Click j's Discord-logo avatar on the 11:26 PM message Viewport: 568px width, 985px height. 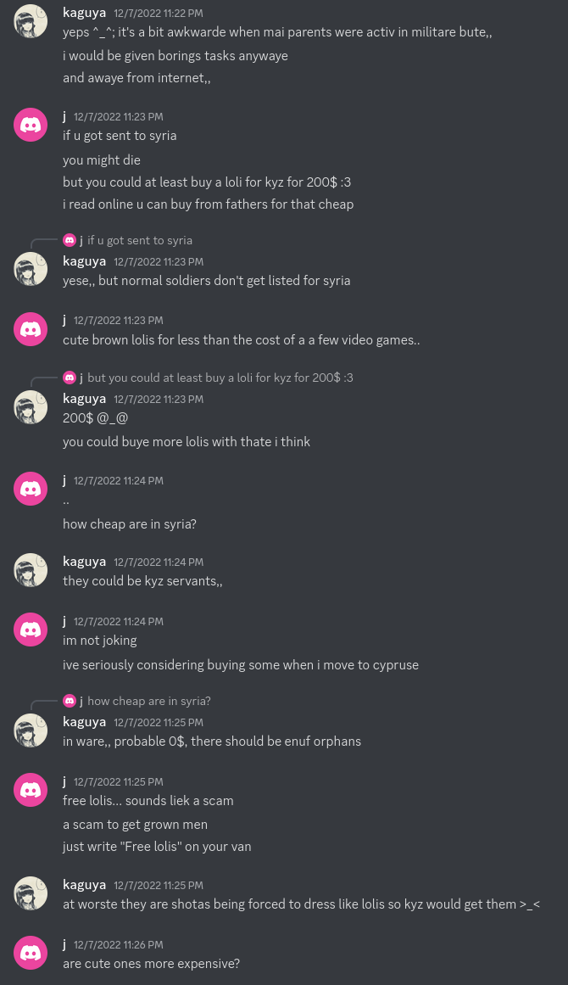(31, 953)
